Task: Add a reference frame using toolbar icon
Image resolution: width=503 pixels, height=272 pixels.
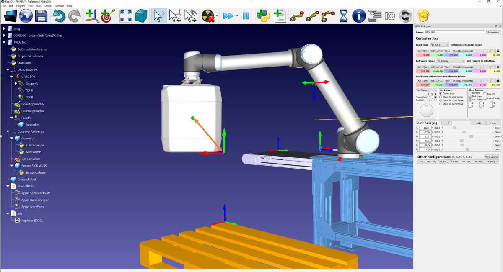Action: [x=92, y=16]
